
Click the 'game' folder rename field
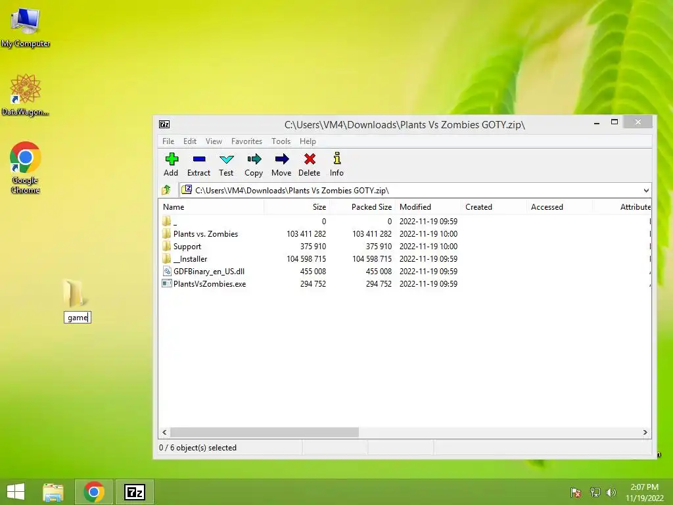[78, 318]
